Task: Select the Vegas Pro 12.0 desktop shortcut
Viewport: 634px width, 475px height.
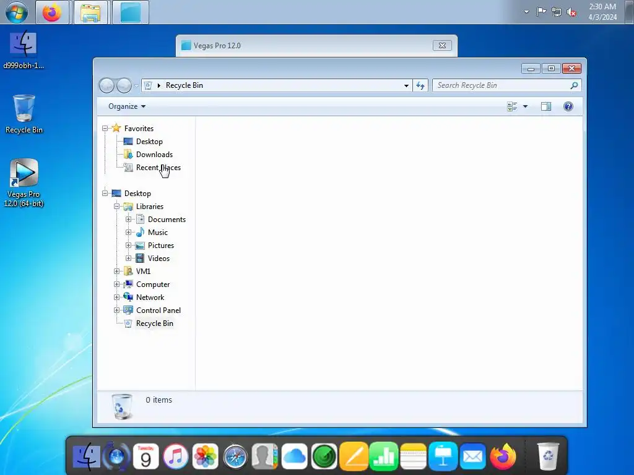Action: [x=24, y=183]
